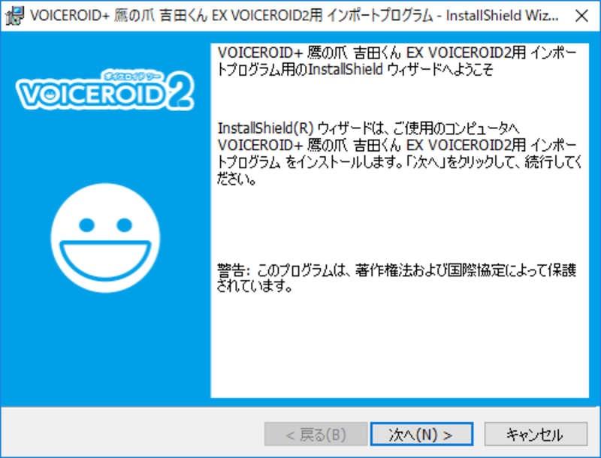Click the grayed-out < 戻る(B) button
This screenshot has height=458, width=601.
click(x=316, y=434)
